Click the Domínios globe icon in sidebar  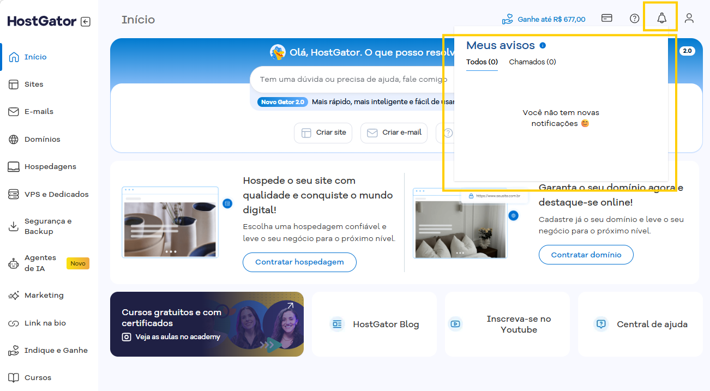(x=14, y=139)
